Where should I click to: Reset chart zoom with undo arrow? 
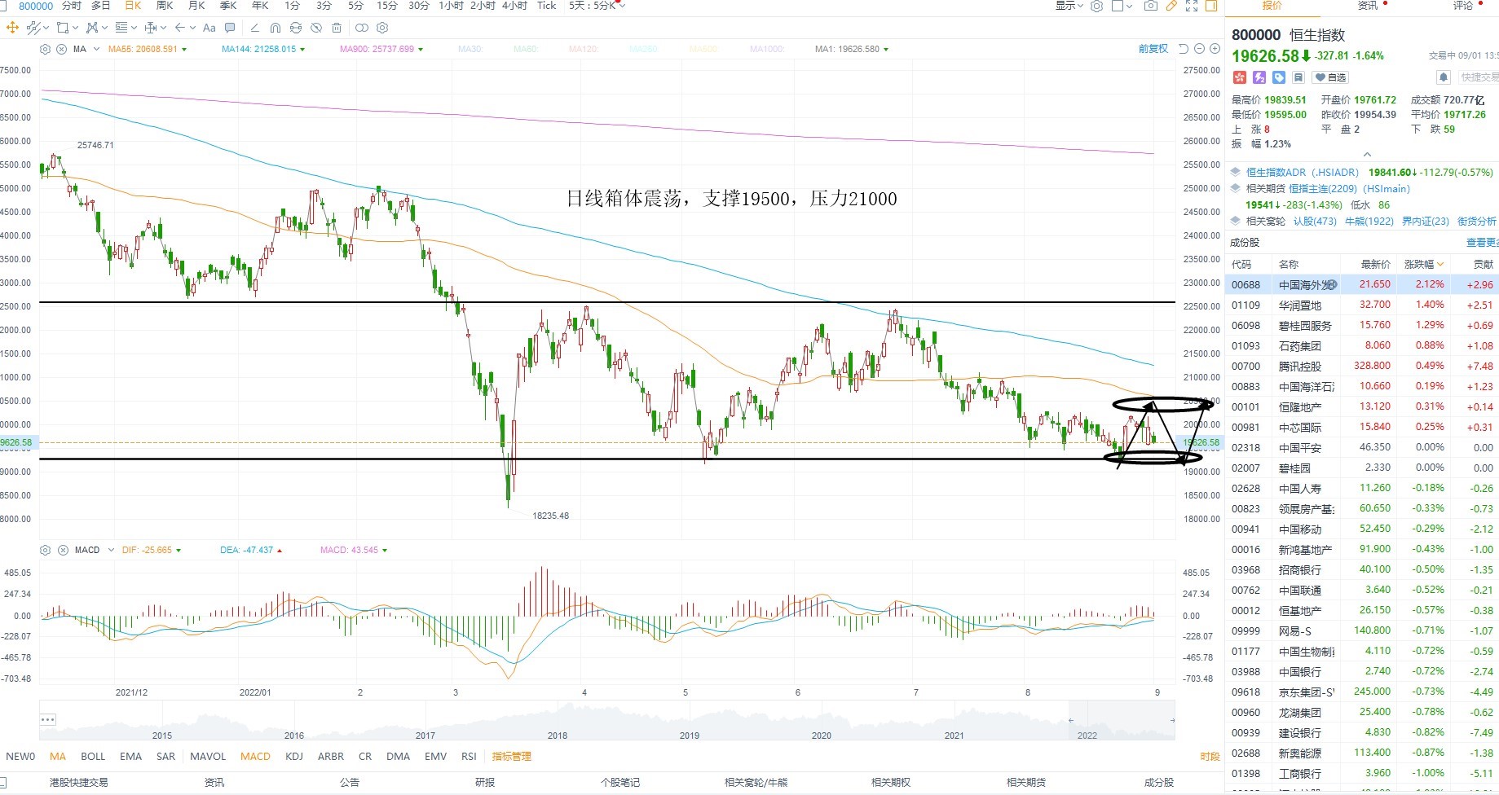coord(1184,49)
